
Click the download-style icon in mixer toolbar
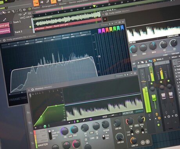click(x=146, y=61)
